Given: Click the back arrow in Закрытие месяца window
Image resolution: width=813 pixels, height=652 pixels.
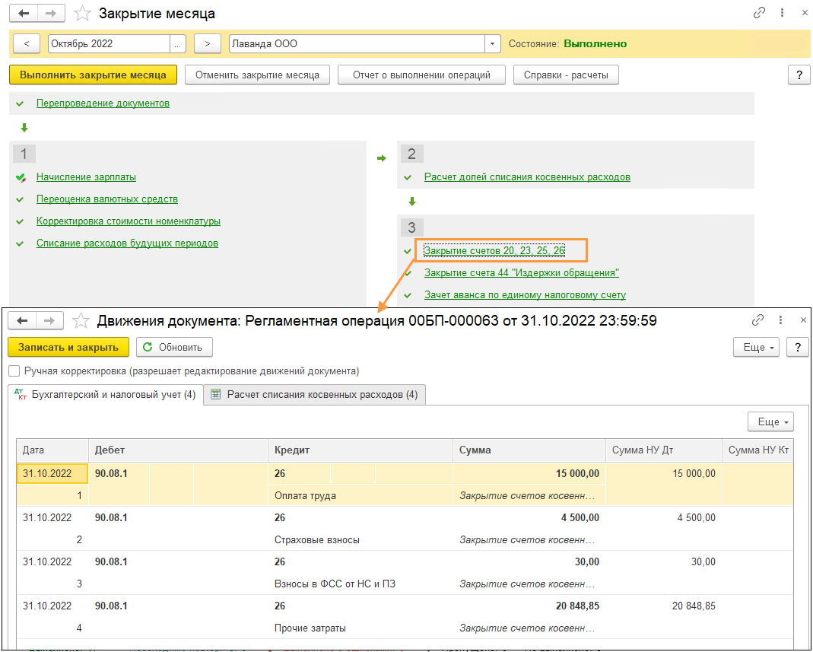Looking at the screenshot, I should [x=24, y=14].
